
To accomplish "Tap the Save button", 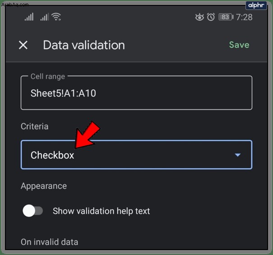I will 239,45.
